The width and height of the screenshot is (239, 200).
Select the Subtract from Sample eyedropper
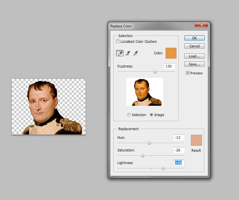click(x=135, y=53)
